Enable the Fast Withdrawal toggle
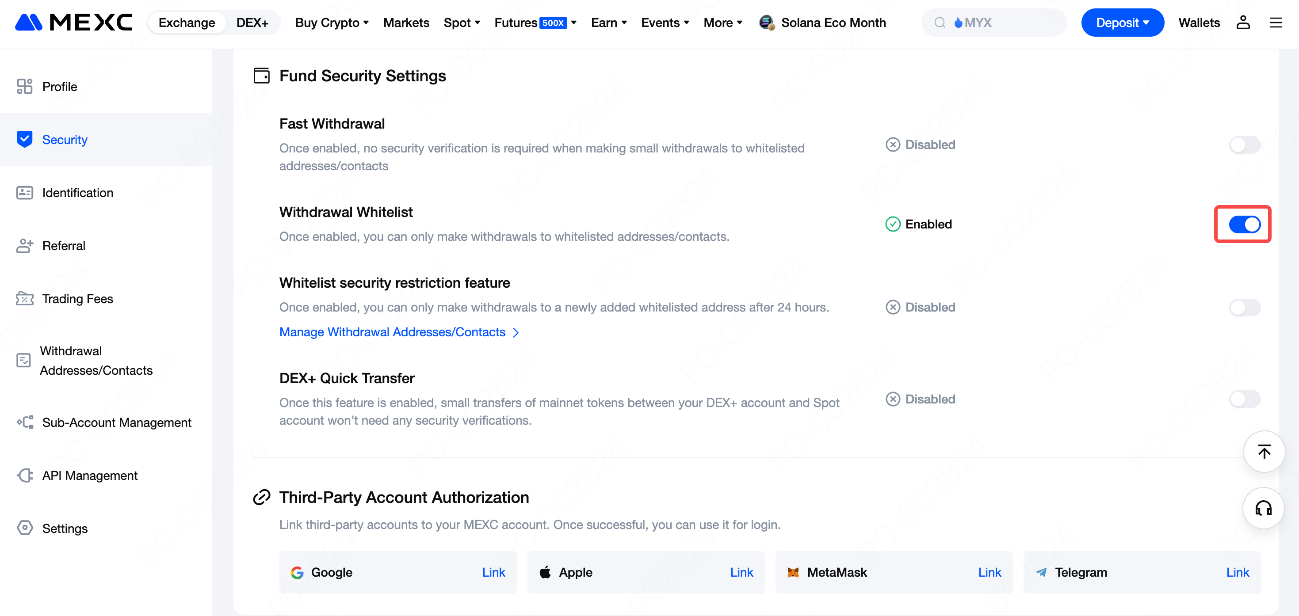1299x616 pixels. 1244,145
